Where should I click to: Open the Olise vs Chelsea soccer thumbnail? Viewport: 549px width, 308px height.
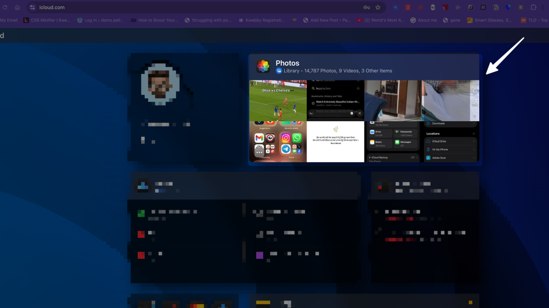[x=278, y=100]
